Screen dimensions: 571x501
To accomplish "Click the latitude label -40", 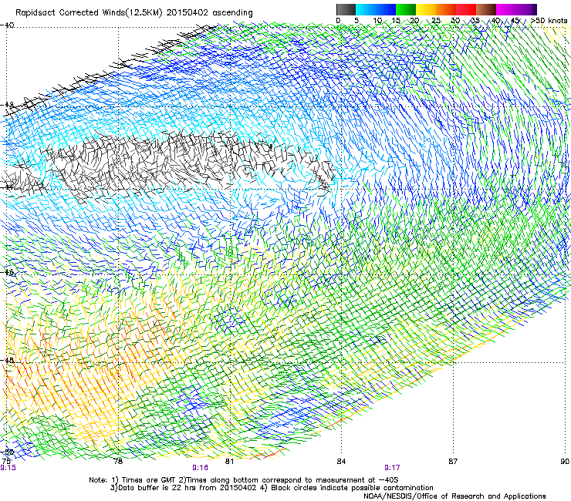I will point(7,25).
